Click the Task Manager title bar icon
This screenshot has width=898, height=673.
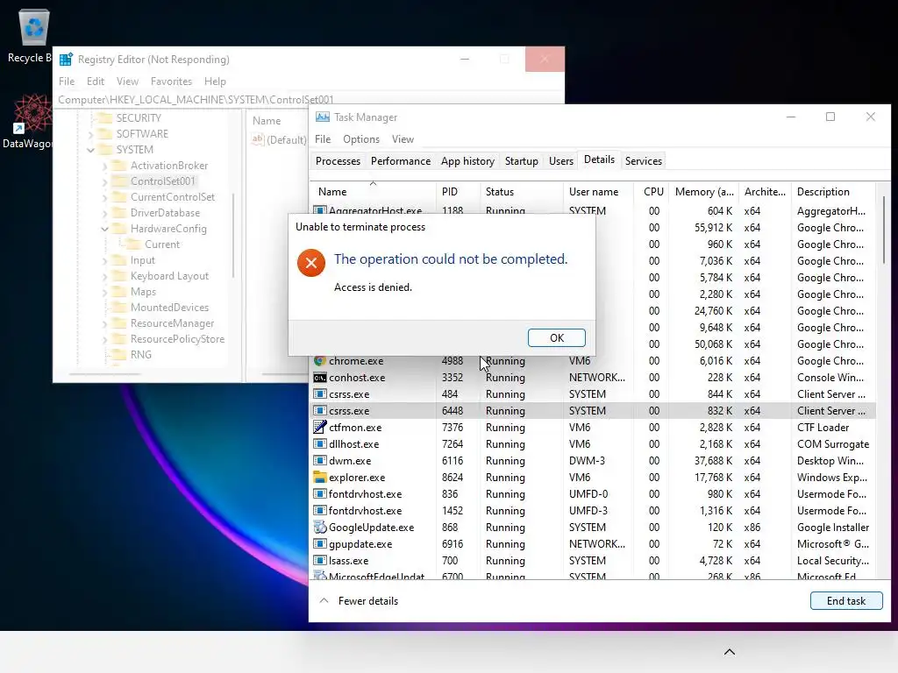coord(323,117)
